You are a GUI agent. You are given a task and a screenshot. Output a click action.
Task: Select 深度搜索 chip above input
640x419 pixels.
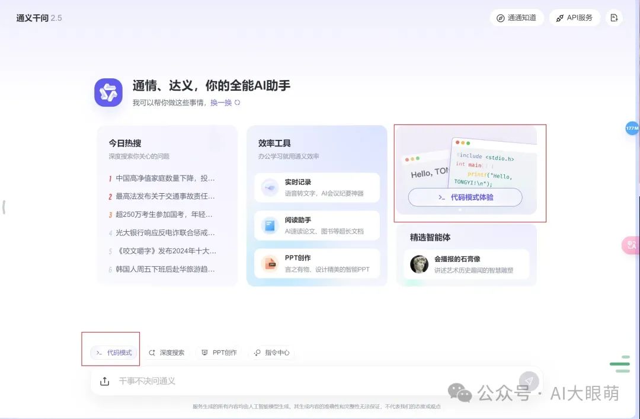click(166, 353)
